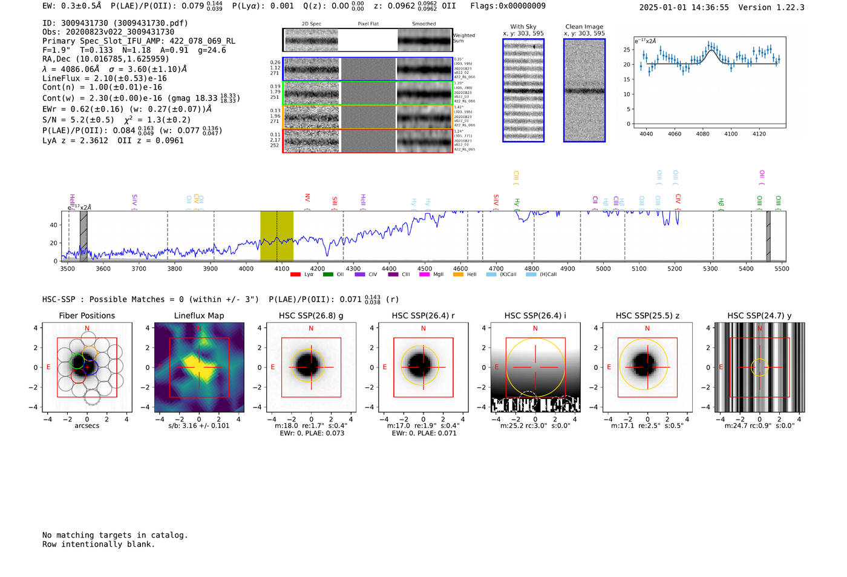Click the RA,Dec coordinates line
Image resolution: width=847 pixels, height=577 pixels.
(106, 59)
